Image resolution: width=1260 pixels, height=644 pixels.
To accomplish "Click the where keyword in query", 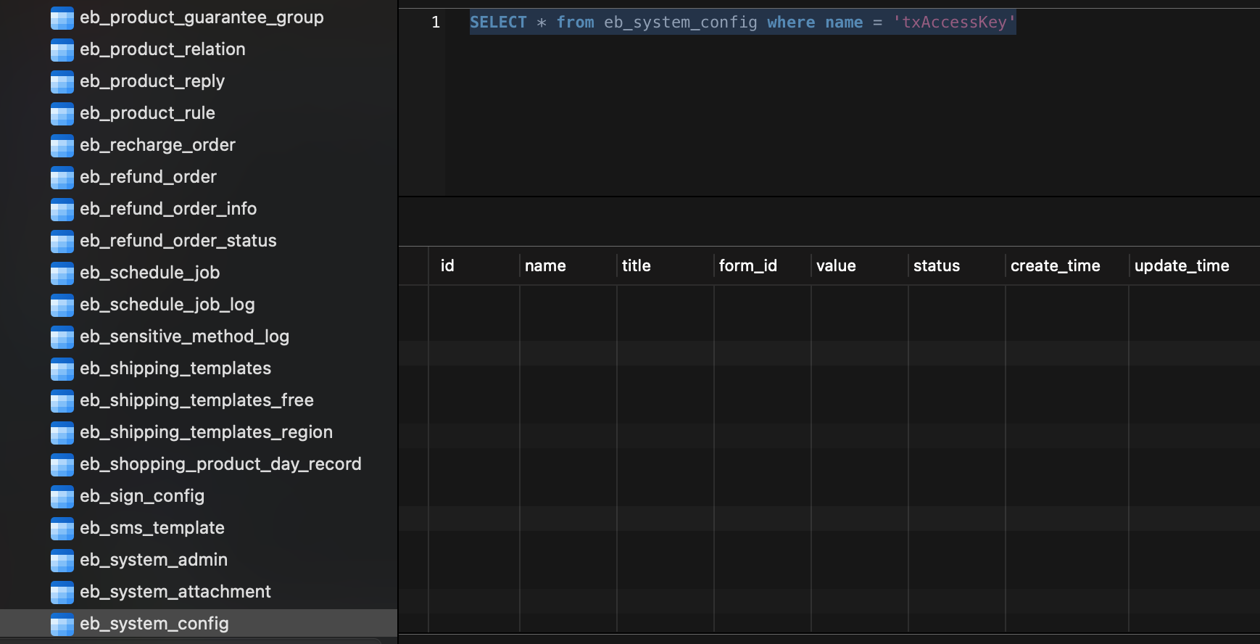I will click(791, 22).
